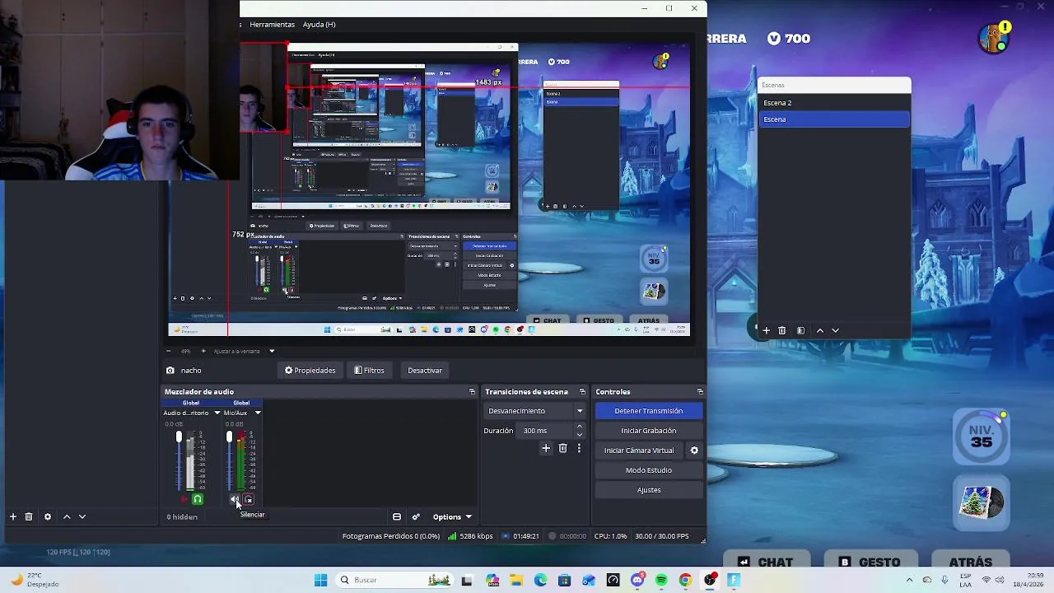Viewport: 1054px width, 593px height.
Task: Open preview scaling dropdown arrow
Action: click(272, 351)
